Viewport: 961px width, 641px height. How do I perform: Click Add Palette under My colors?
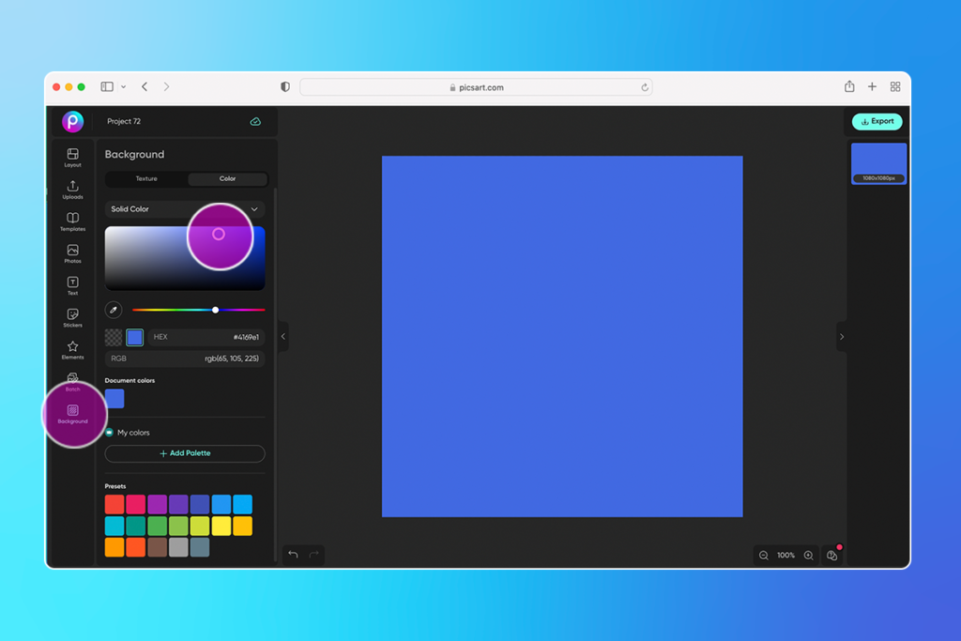184,453
